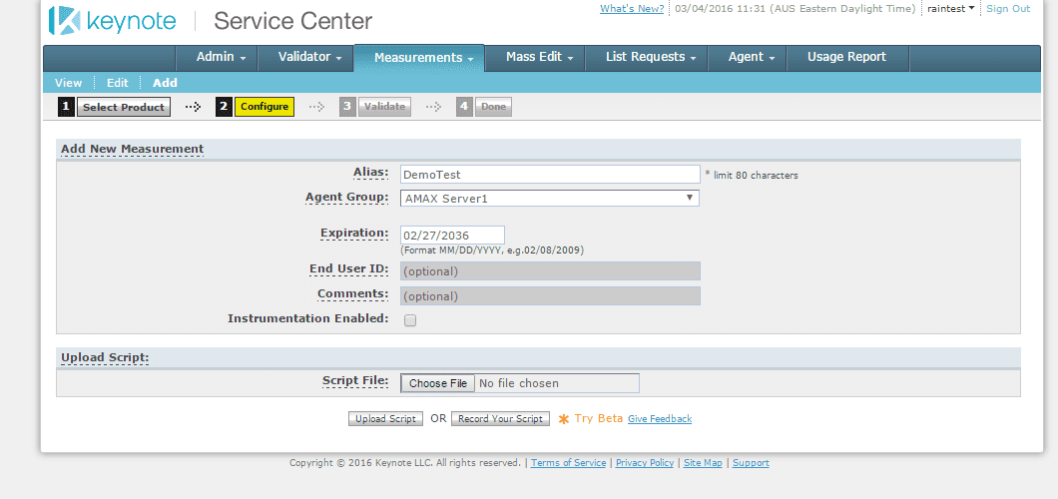This screenshot has width=1058, height=499.
Task: Switch to the View sub-tab
Action: click(x=68, y=83)
